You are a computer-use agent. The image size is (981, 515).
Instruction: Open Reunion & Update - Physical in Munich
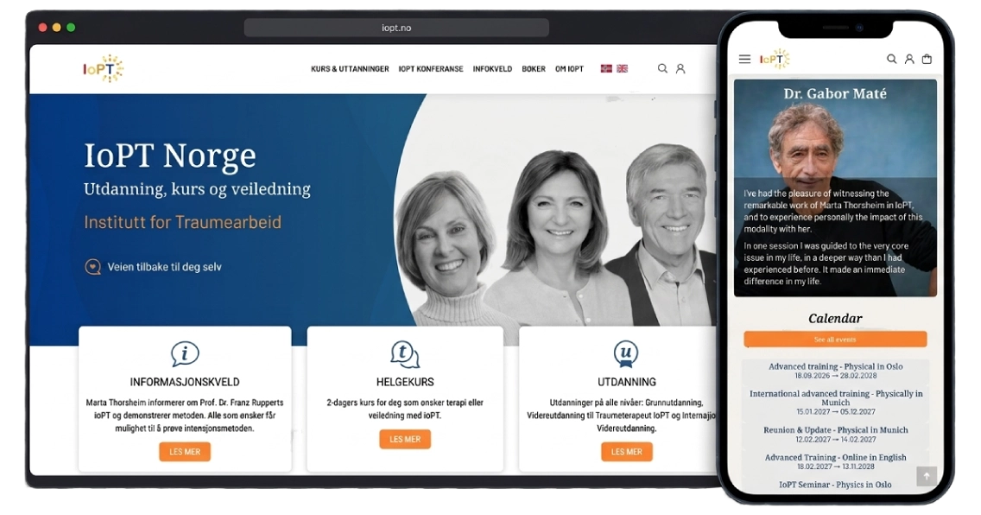pos(835,435)
